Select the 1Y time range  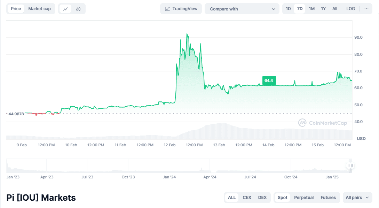323,9
